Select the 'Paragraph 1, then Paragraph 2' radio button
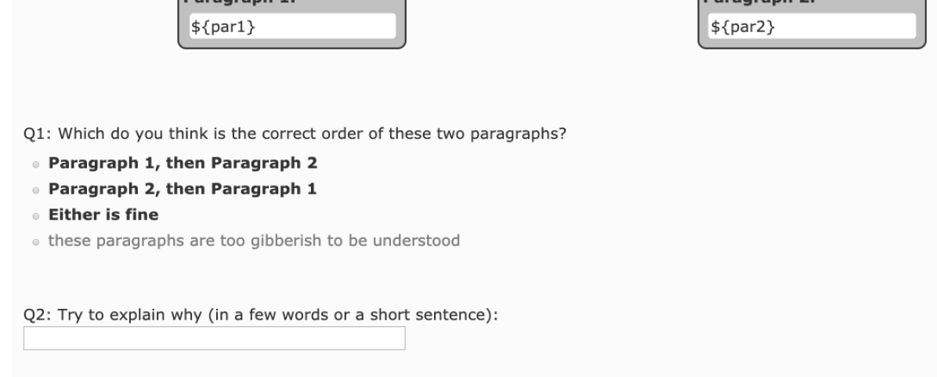 (x=36, y=165)
